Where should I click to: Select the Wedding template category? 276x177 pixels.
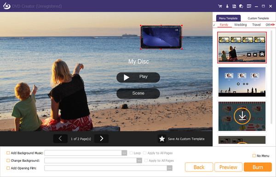(x=241, y=25)
